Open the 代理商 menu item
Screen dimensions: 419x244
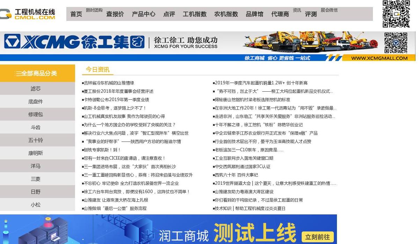[280, 14]
